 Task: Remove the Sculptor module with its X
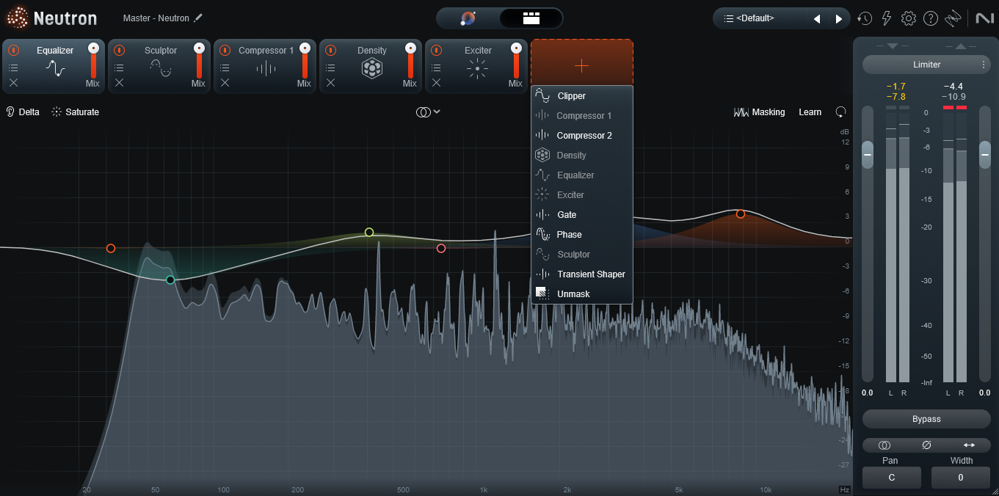(x=119, y=83)
